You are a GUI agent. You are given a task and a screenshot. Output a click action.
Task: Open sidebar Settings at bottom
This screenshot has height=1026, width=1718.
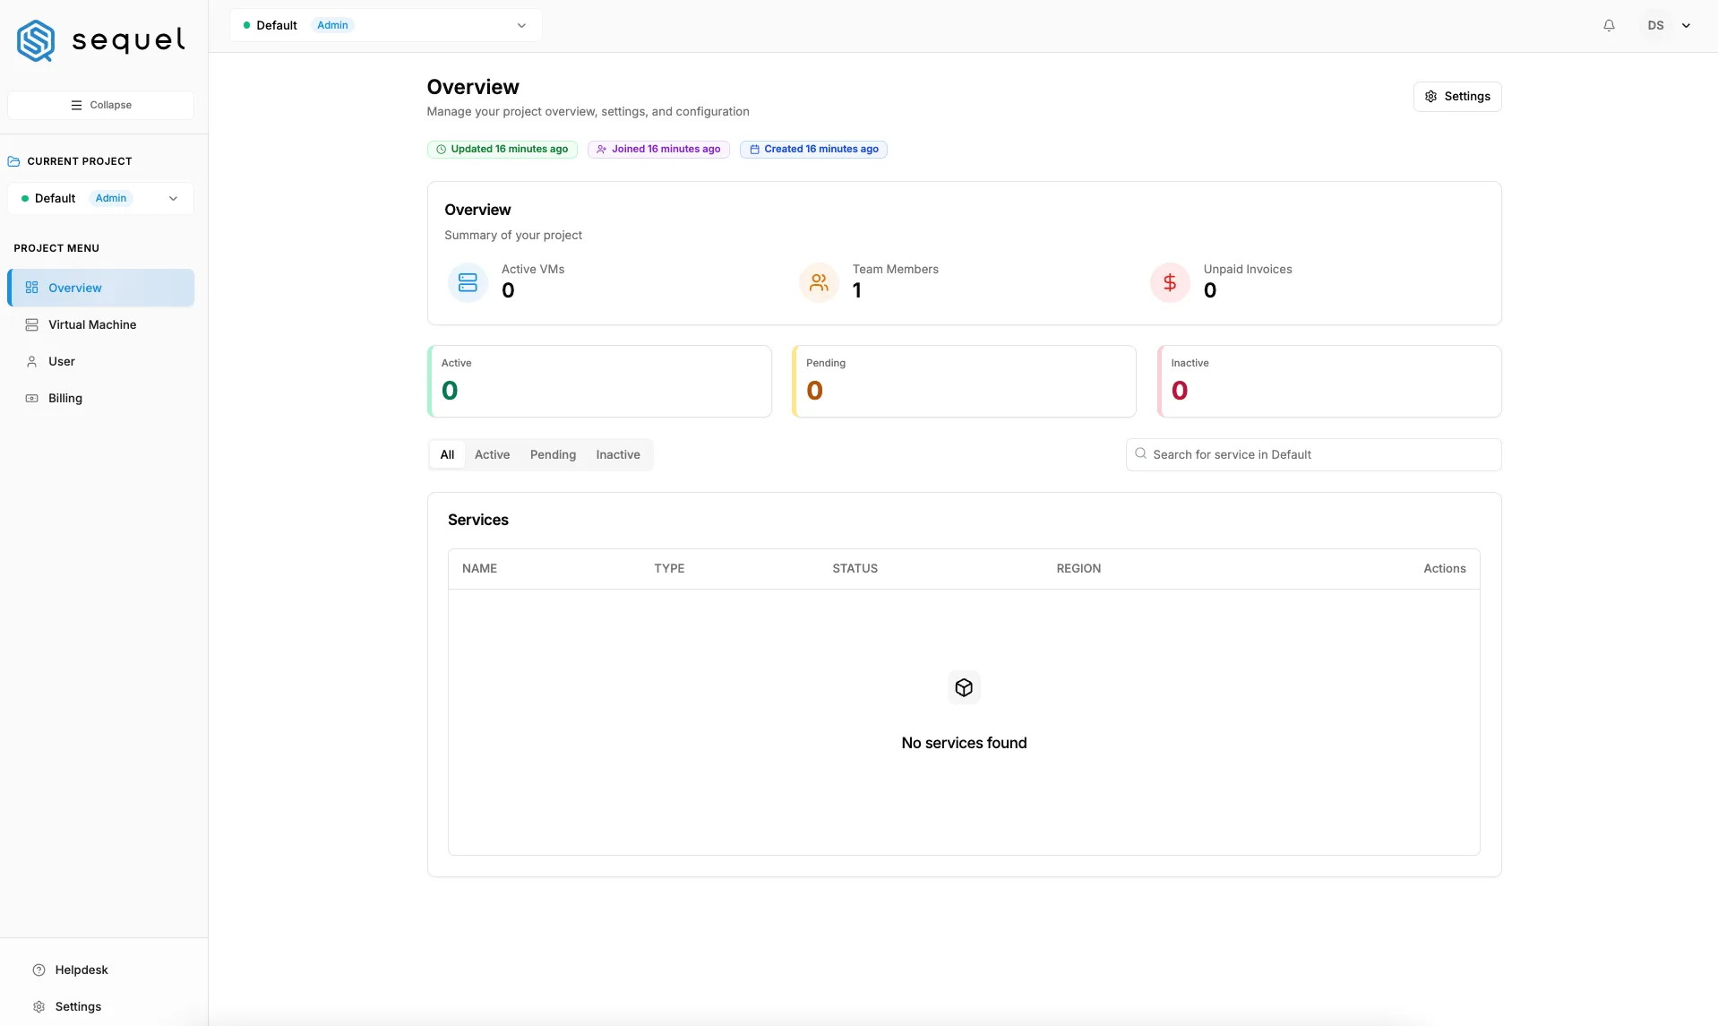78,1006
